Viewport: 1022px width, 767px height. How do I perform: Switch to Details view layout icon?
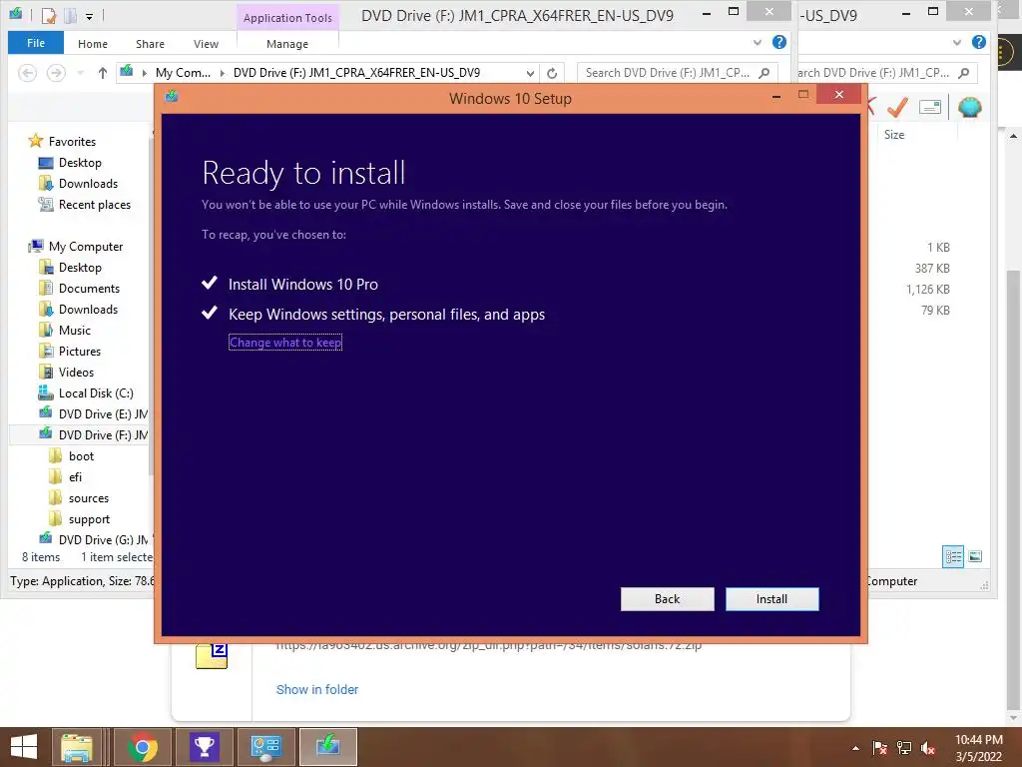pyautogui.click(x=953, y=556)
